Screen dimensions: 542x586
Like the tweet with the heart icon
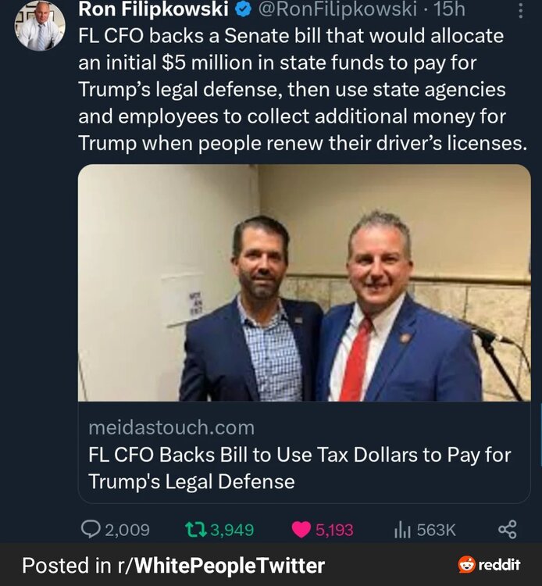point(301,530)
